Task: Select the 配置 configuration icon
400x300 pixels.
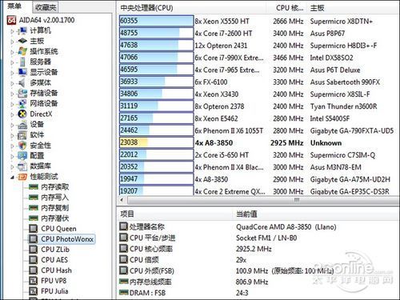Action: pyautogui.click(x=22, y=156)
